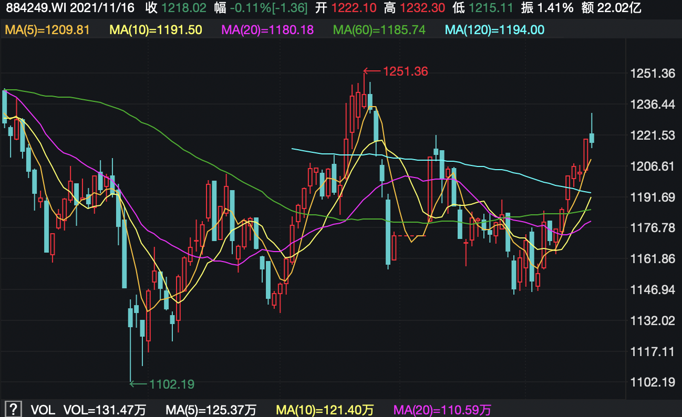Screen dimensions: 682x417
Task: Click the magenta MA(20)=1180.18 price label
Action: point(268,30)
